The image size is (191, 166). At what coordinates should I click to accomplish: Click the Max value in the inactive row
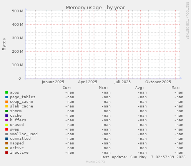point(179,153)
